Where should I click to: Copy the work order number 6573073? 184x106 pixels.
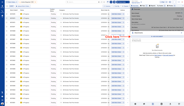182,13
